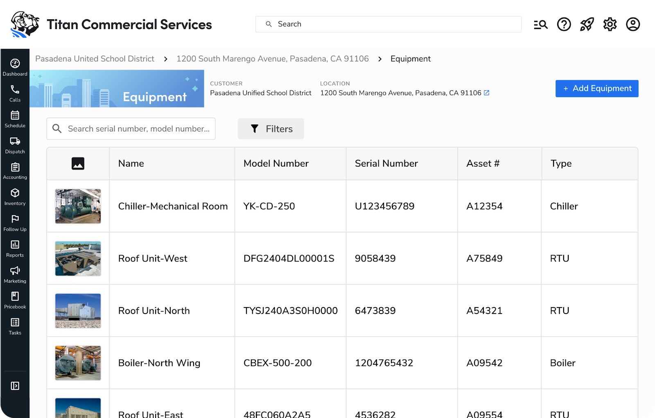Click the image column header icon
This screenshot has height=418, width=655.
tap(78, 163)
